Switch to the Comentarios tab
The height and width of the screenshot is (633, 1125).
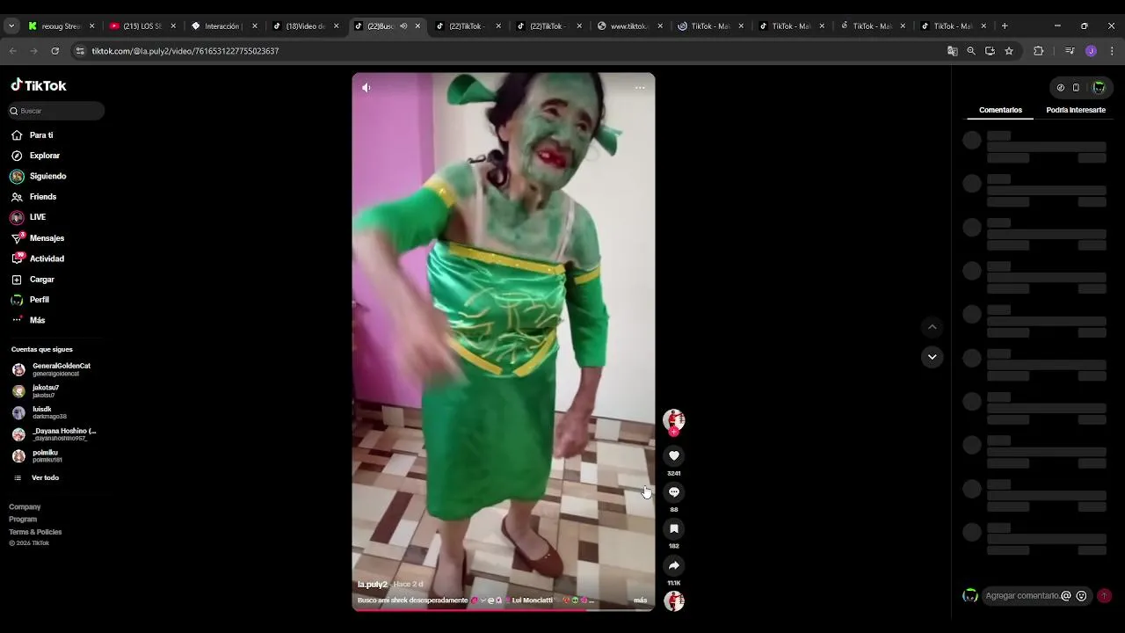1000,110
